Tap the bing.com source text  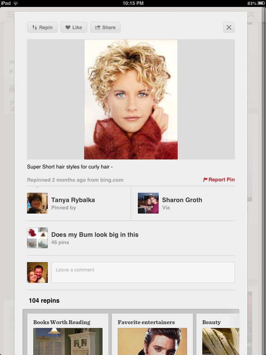112,180
